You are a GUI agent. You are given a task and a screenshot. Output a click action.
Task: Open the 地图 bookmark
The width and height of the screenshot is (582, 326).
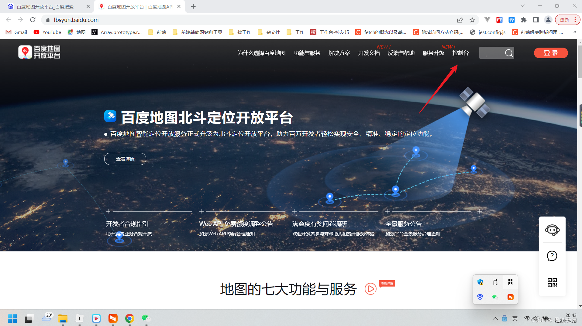point(77,32)
